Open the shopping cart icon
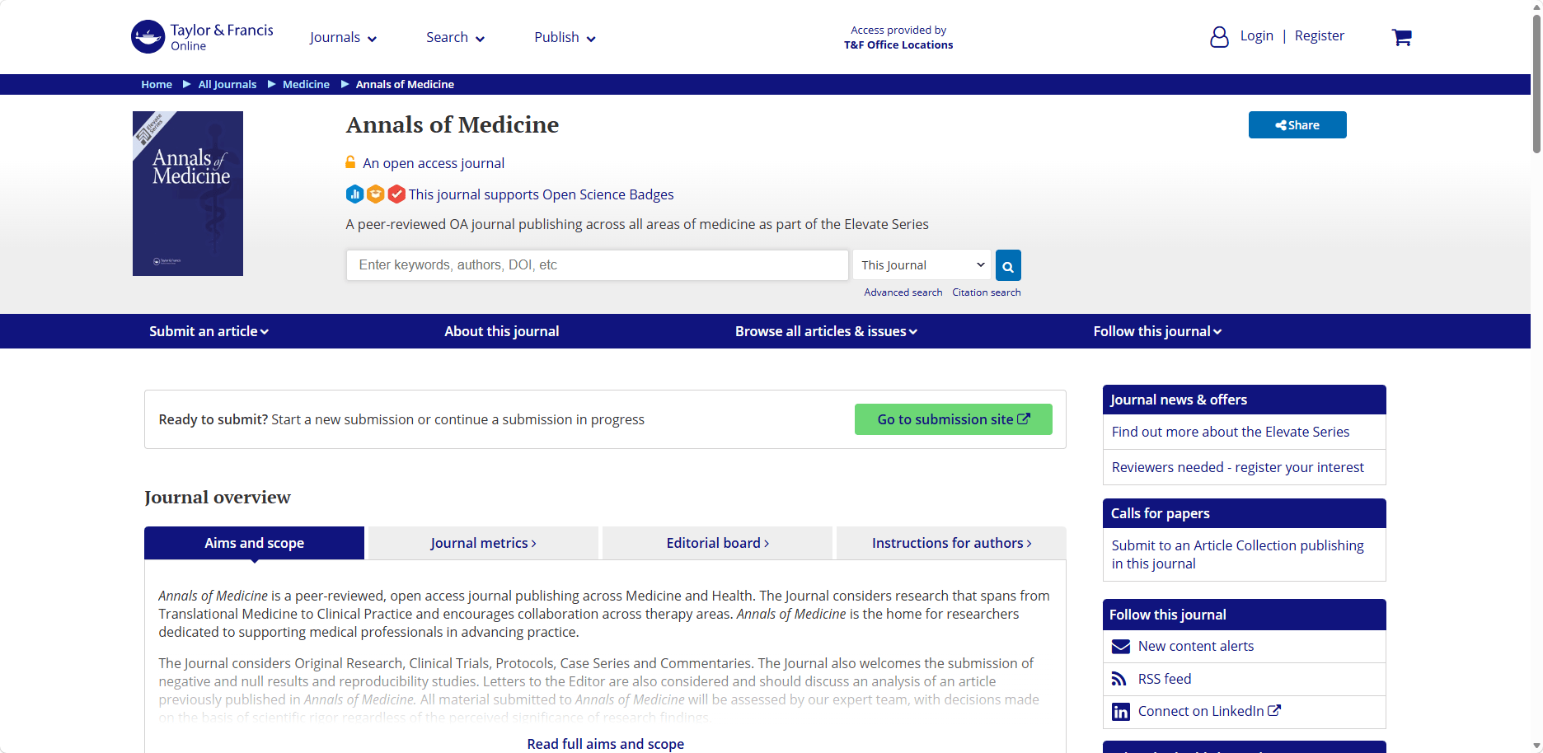This screenshot has width=1543, height=753. coord(1401,37)
